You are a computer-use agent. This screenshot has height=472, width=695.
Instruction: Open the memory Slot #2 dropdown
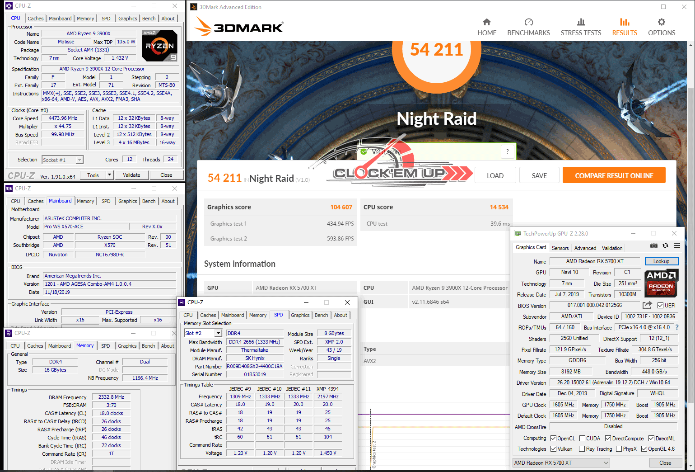point(218,333)
